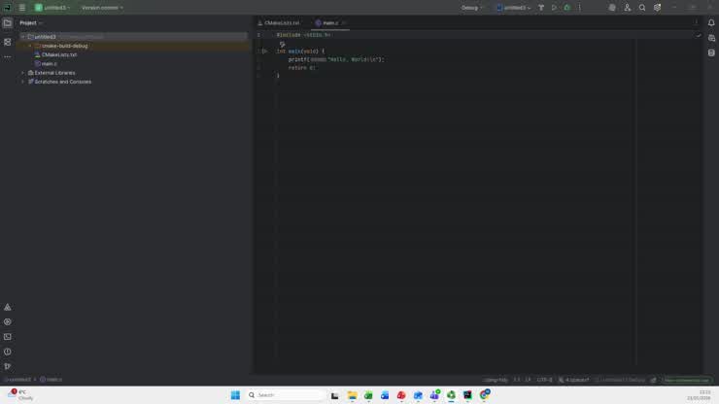Open the main menu hamburger icon
Screen dimensions: 719x404
pos(22,8)
